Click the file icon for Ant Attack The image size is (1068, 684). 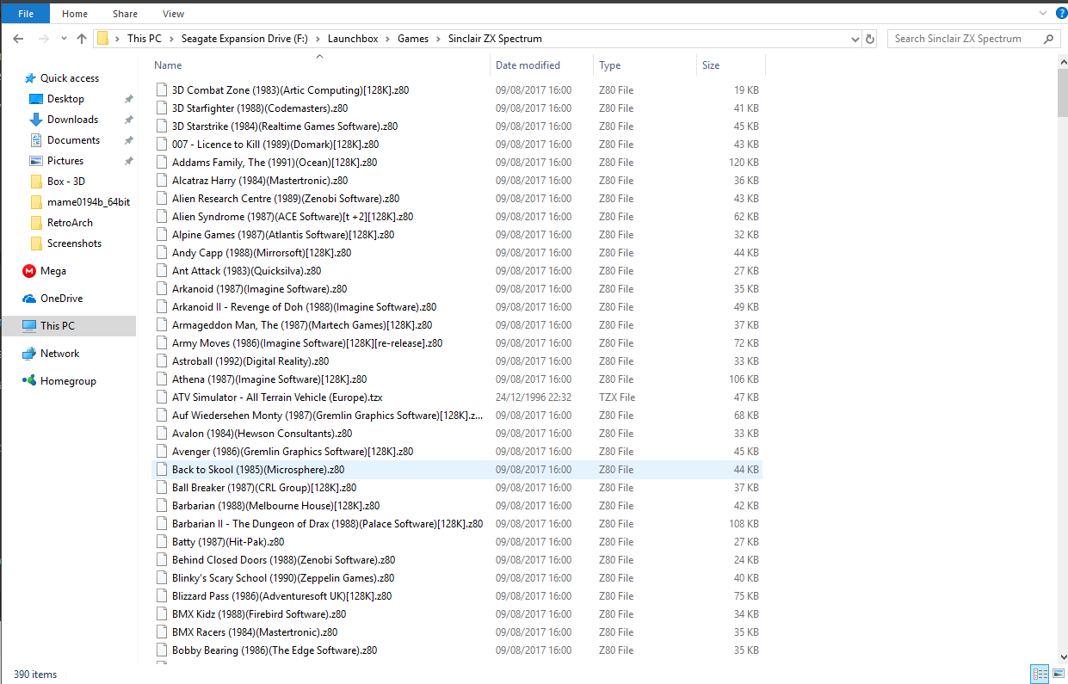(x=162, y=271)
